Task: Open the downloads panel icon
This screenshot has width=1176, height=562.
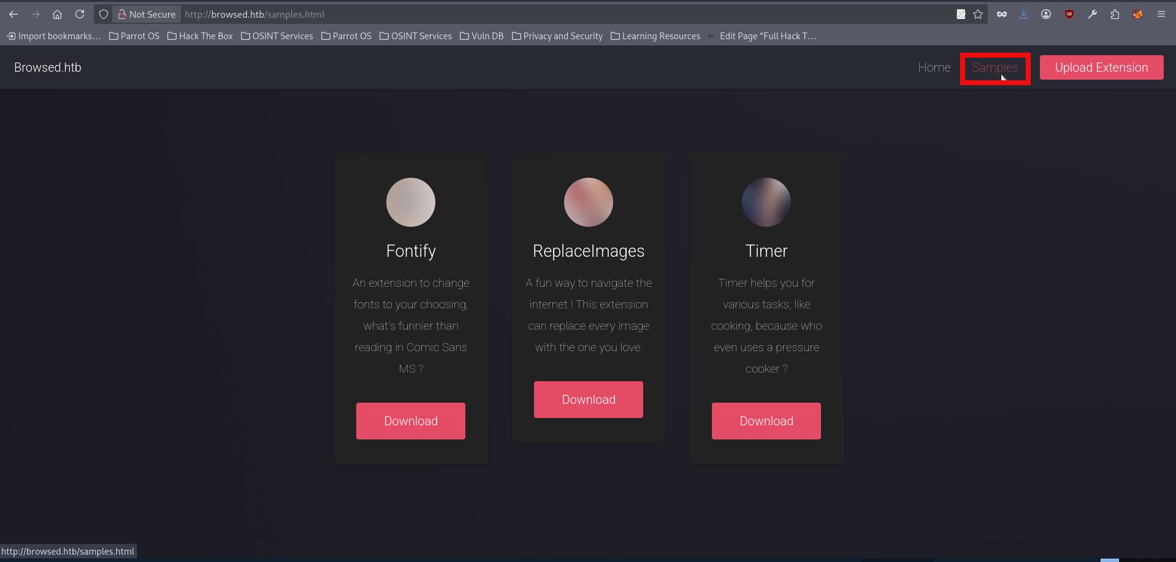Action: (1023, 14)
